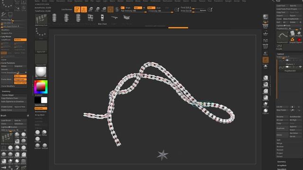Click the Load Tool button
303x170 pixels.
[282, 6]
